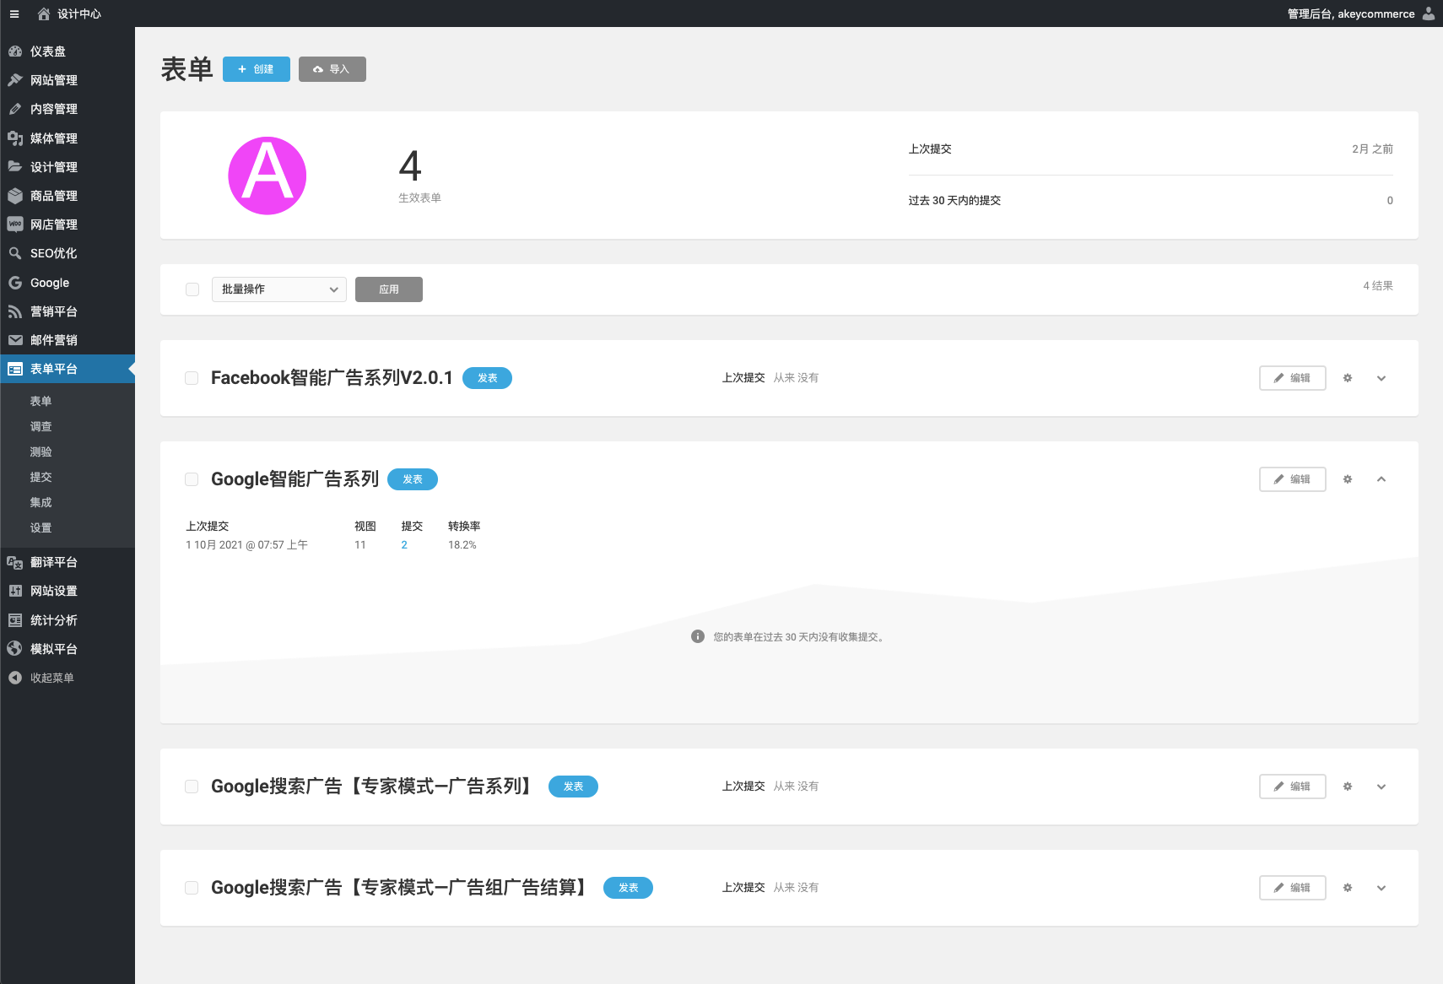Viewport: 1443px width, 984px height.
Task: Open settings gear for Google智能广告系列
Action: point(1348,479)
